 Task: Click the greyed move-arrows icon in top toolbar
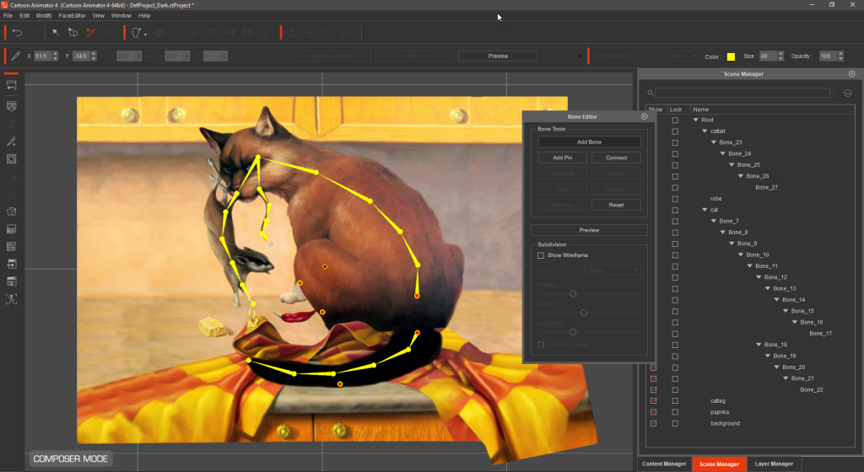[x=310, y=33]
